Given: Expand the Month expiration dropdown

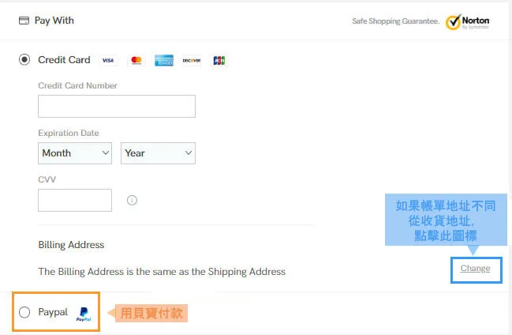Looking at the screenshot, I should pos(75,153).
